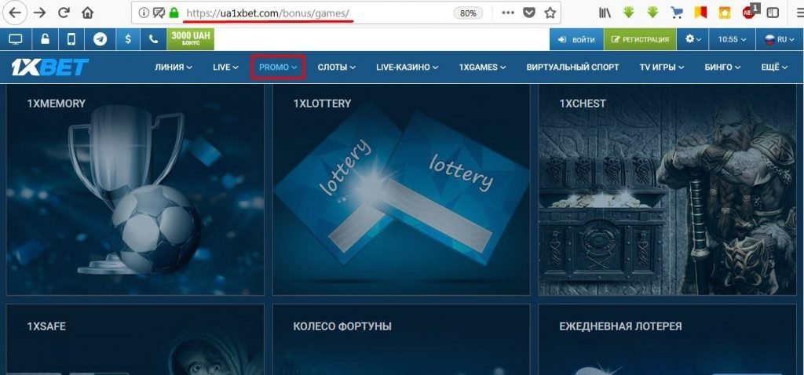The image size is (804, 375).
Task: Expand the Ещё more menu
Action: pos(774,67)
